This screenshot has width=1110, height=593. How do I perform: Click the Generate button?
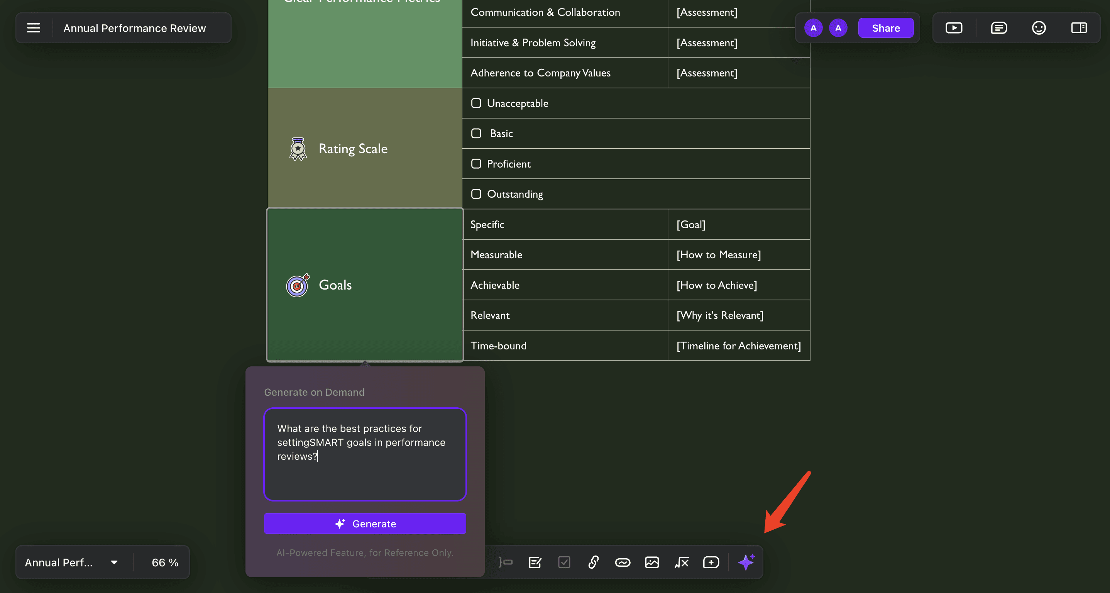[x=365, y=523]
